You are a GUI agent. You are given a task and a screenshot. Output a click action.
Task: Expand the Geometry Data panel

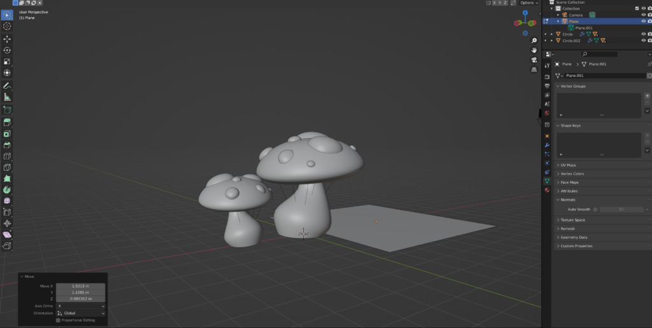click(574, 237)
